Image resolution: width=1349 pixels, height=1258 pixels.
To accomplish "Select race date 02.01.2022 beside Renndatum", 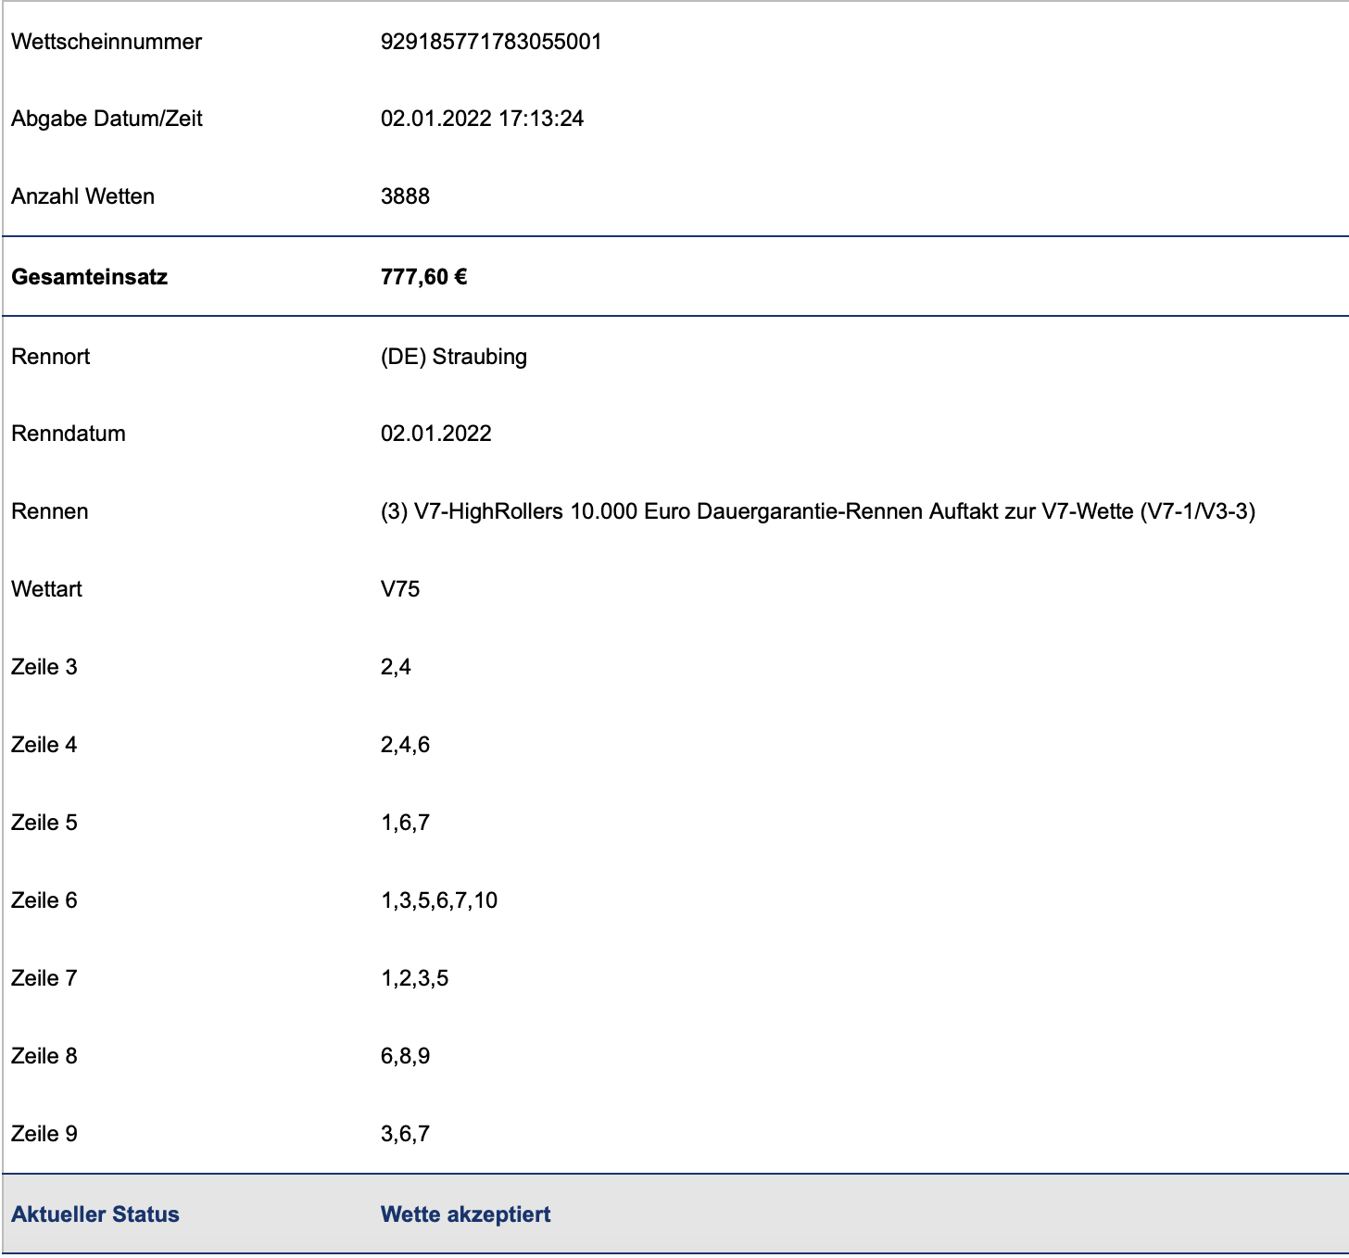I will click(x=435, y=434).
